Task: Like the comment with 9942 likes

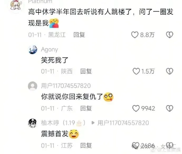Action: click(x=136, y=108)
